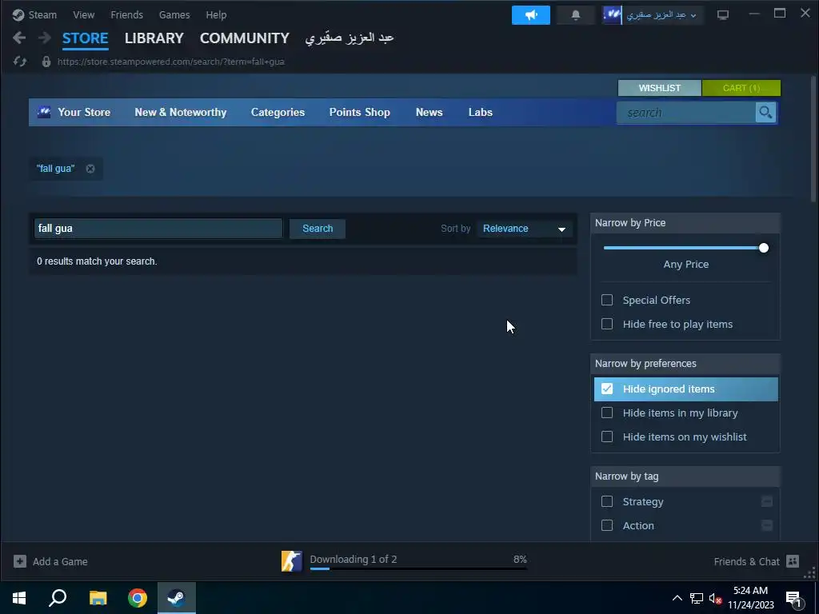Click the network tray icon
The height and width of the screenshot is (614, 819).
[x=697, y=598]
